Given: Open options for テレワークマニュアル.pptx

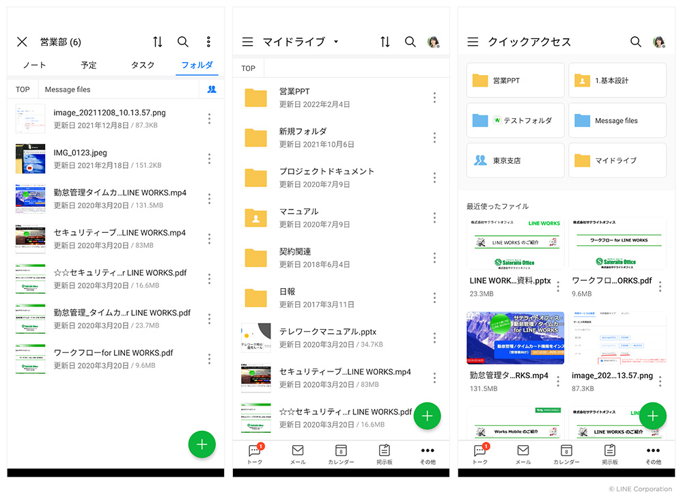Looking at the screenshot, I should tap(434, 338).
